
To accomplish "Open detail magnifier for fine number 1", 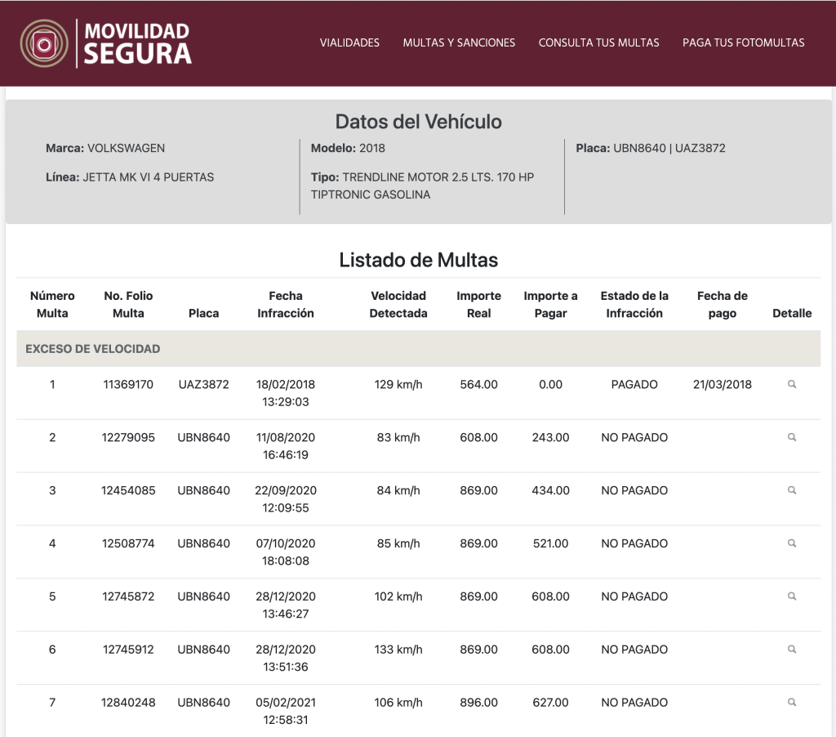I will (791, 384).
